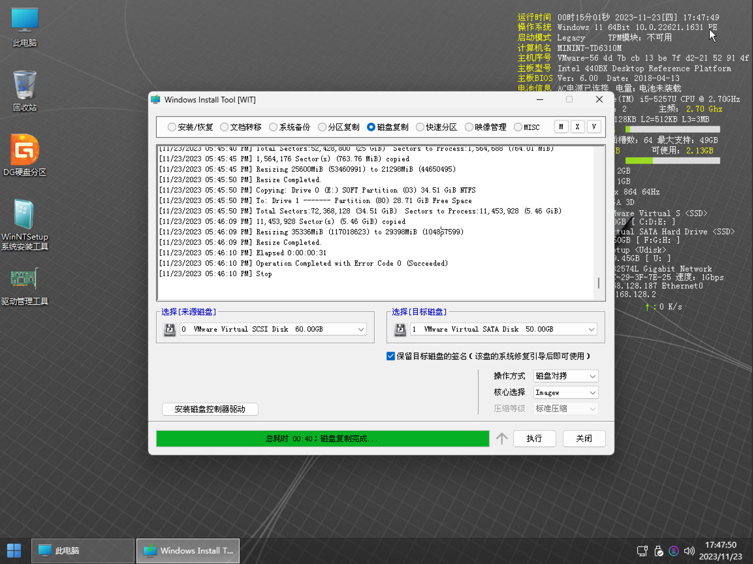Click the 关闭 close button

584,438
